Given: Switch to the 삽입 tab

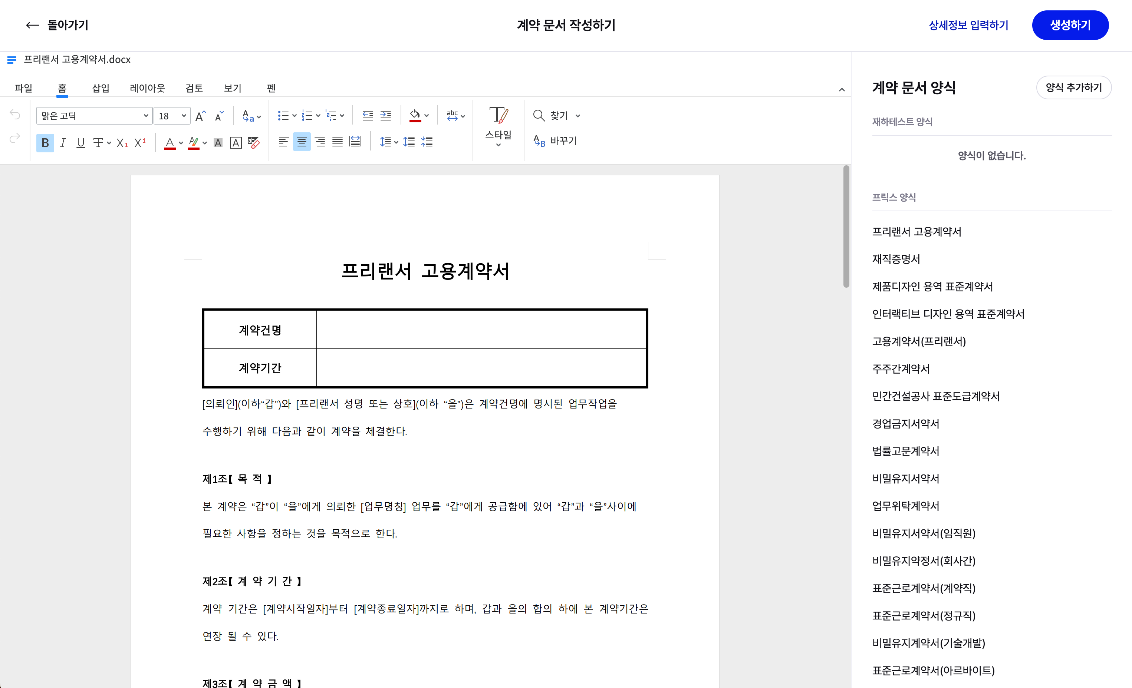Looking at the screenshot, I should (101, 88).
